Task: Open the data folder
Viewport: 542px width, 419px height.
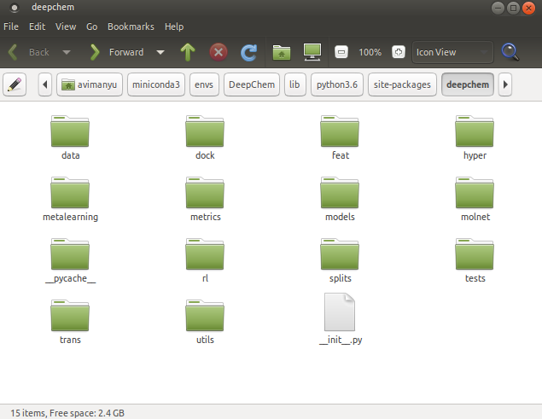Action: 70,137
